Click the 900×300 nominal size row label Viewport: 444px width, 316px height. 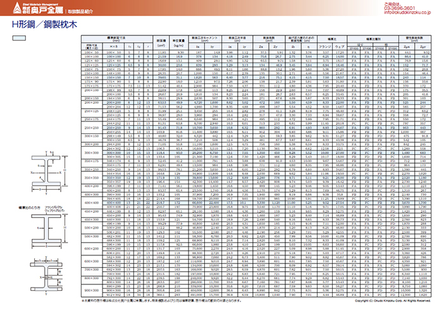[x=92, y=291]
